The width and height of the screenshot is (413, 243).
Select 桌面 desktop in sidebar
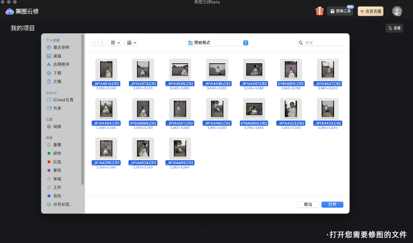[57, 56]
